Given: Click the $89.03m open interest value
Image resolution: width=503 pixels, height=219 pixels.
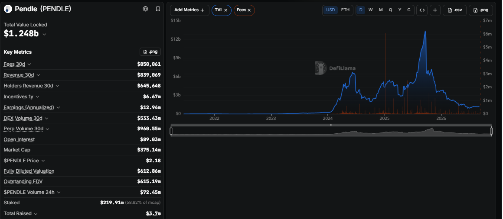Looking at the screenshot, I should 150,139.
